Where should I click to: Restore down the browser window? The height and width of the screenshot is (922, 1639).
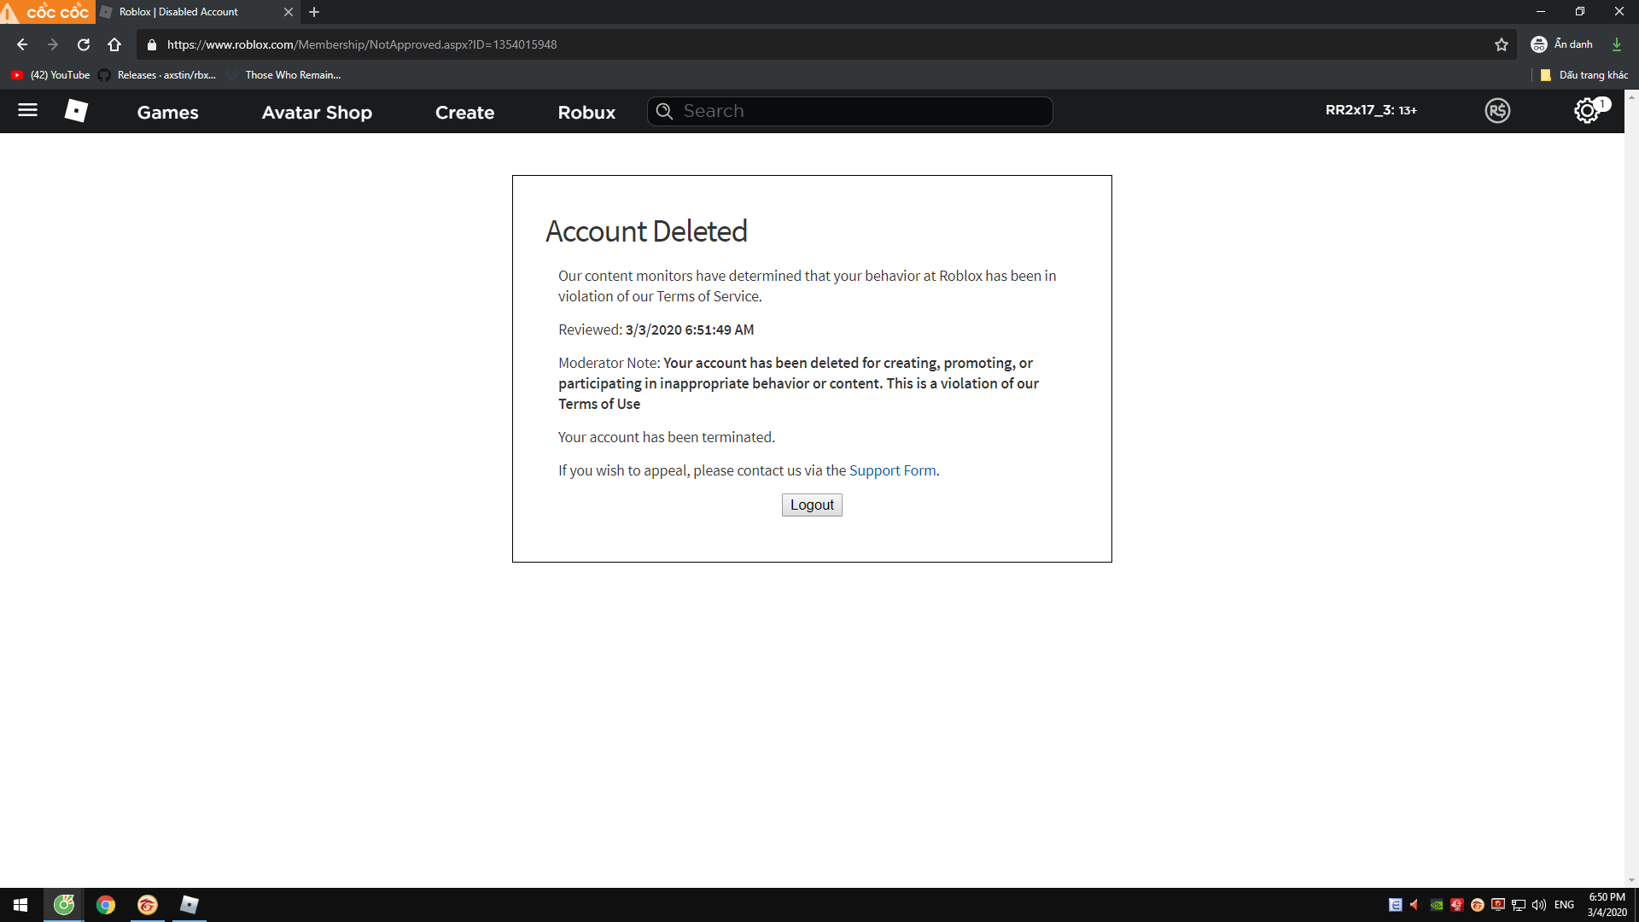(x=1580, y=12)
